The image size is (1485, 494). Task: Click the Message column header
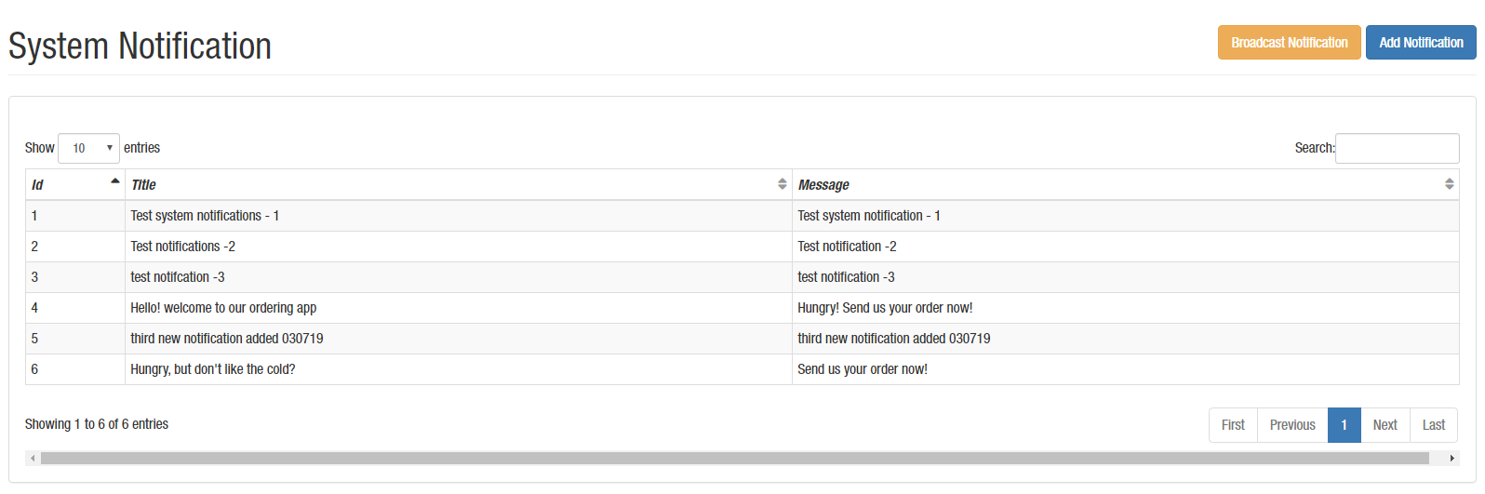click(823, 185)
